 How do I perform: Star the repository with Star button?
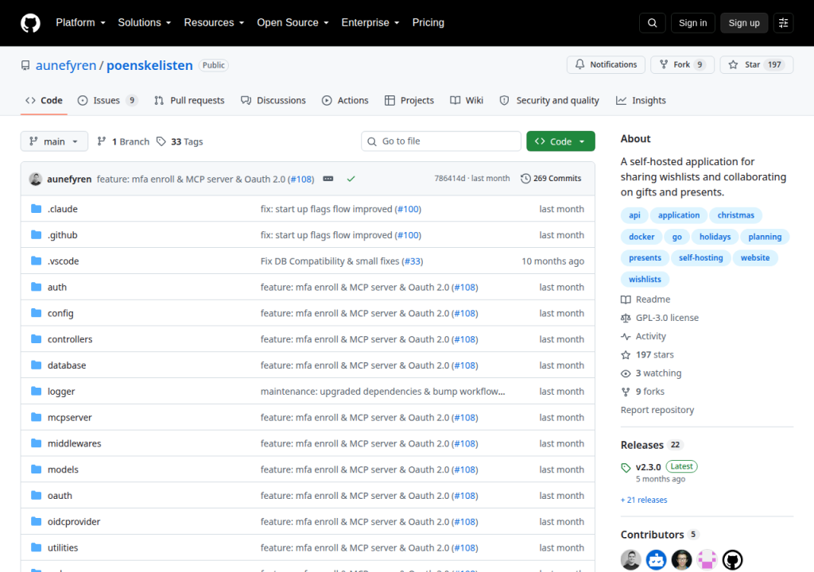757,65
